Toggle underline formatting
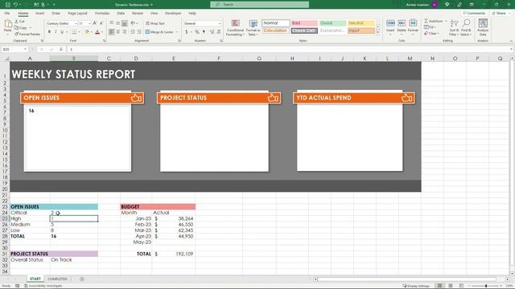 tap(62, 32)
